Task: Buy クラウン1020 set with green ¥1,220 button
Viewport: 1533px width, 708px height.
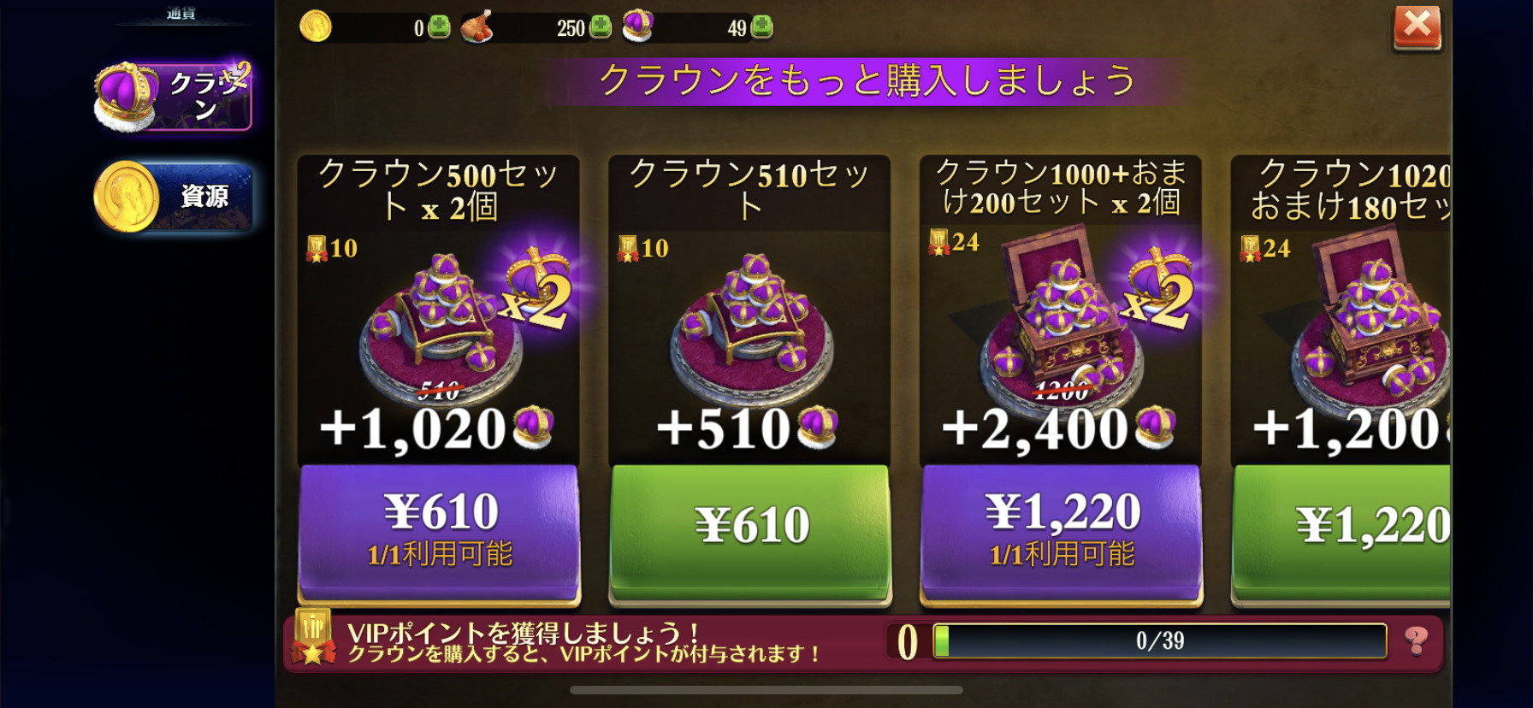Action: point(1341,532)
